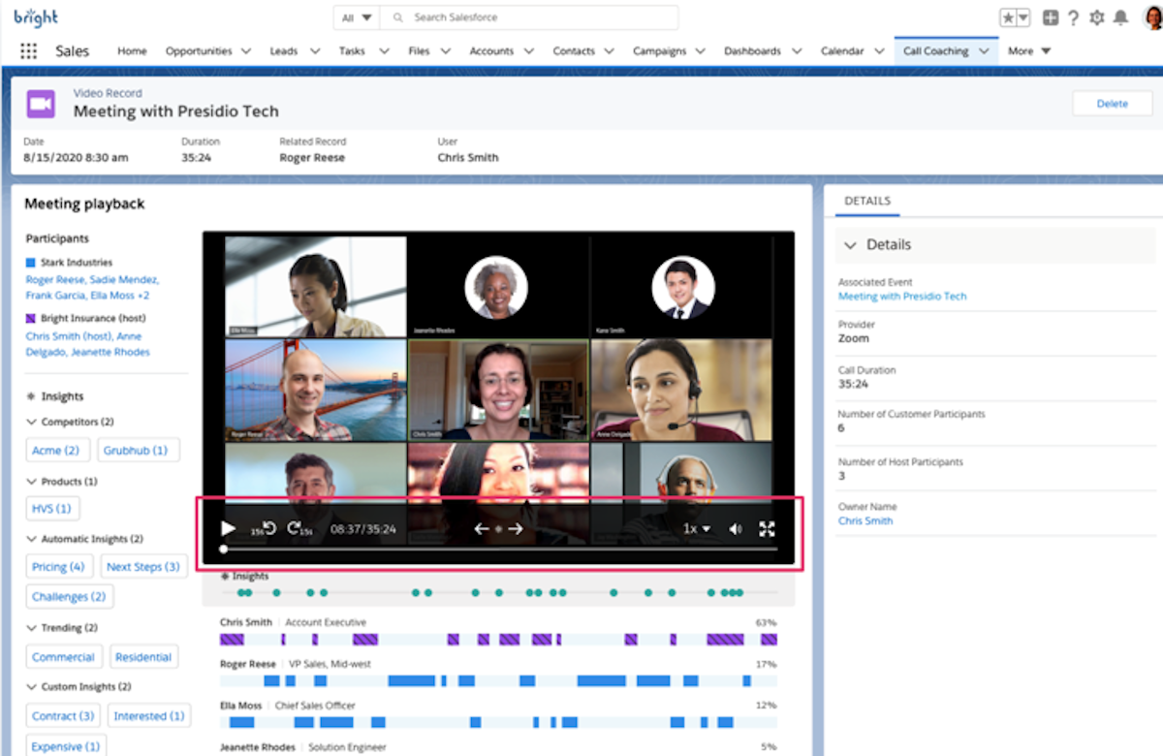Click the first insight dot on the timeline
1163x756 pixels.
pyautogui.click(x=240, y=592)
